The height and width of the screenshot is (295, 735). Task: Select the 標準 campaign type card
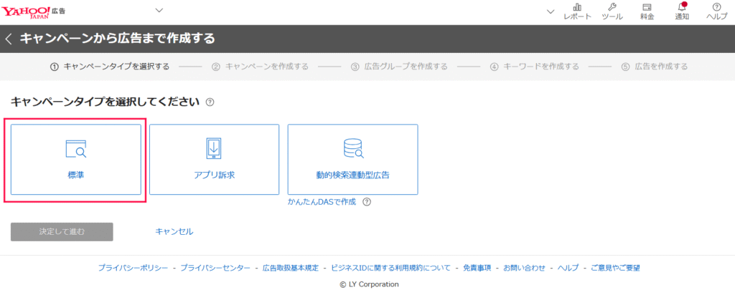pos(76,159)
